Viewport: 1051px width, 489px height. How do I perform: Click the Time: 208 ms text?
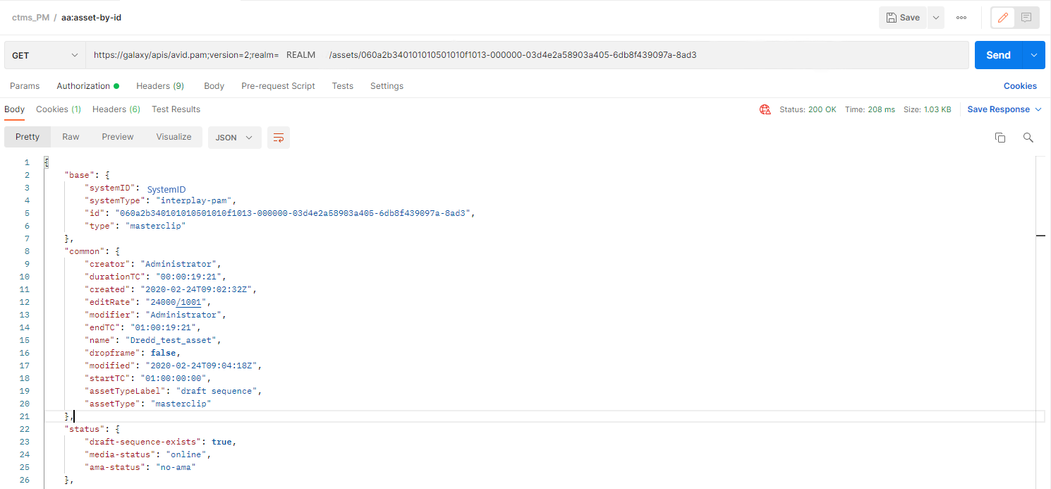(x=870, y=109)
